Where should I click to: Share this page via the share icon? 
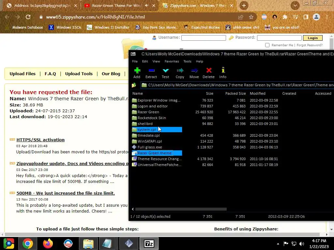(x=241, y=17)
